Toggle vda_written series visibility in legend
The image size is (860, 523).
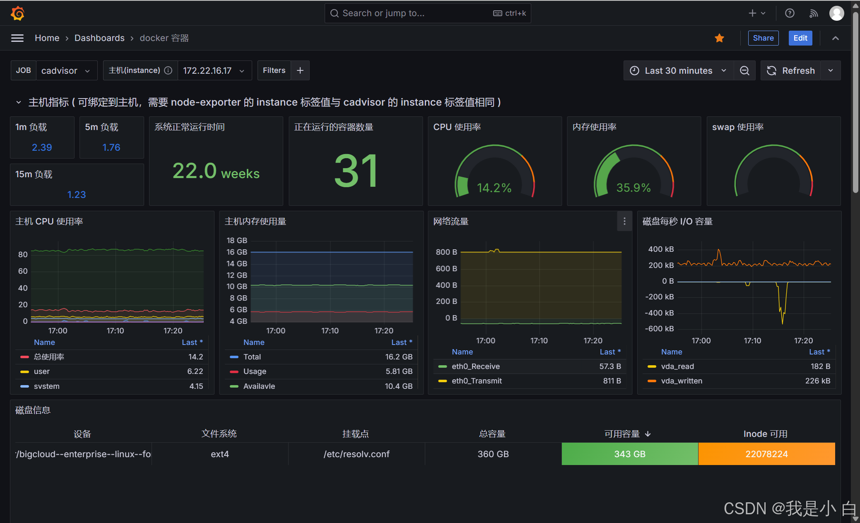pos(681,381)
